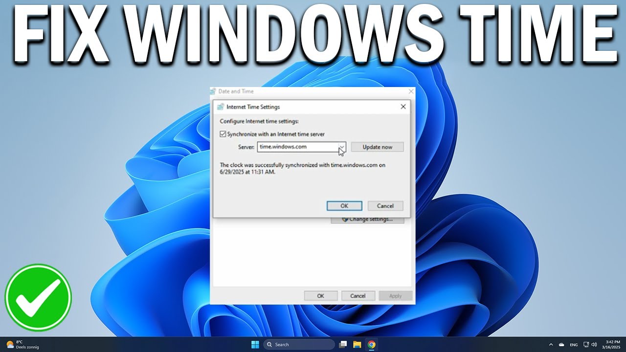Viewport: 626px width, 352px height.
Task: Click the OneDrive cloud tray icon
Action: pos(562,345)
